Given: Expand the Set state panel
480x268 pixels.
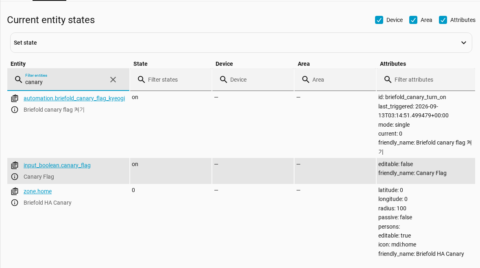Looking at the screenshot, I should pos(241,43).
